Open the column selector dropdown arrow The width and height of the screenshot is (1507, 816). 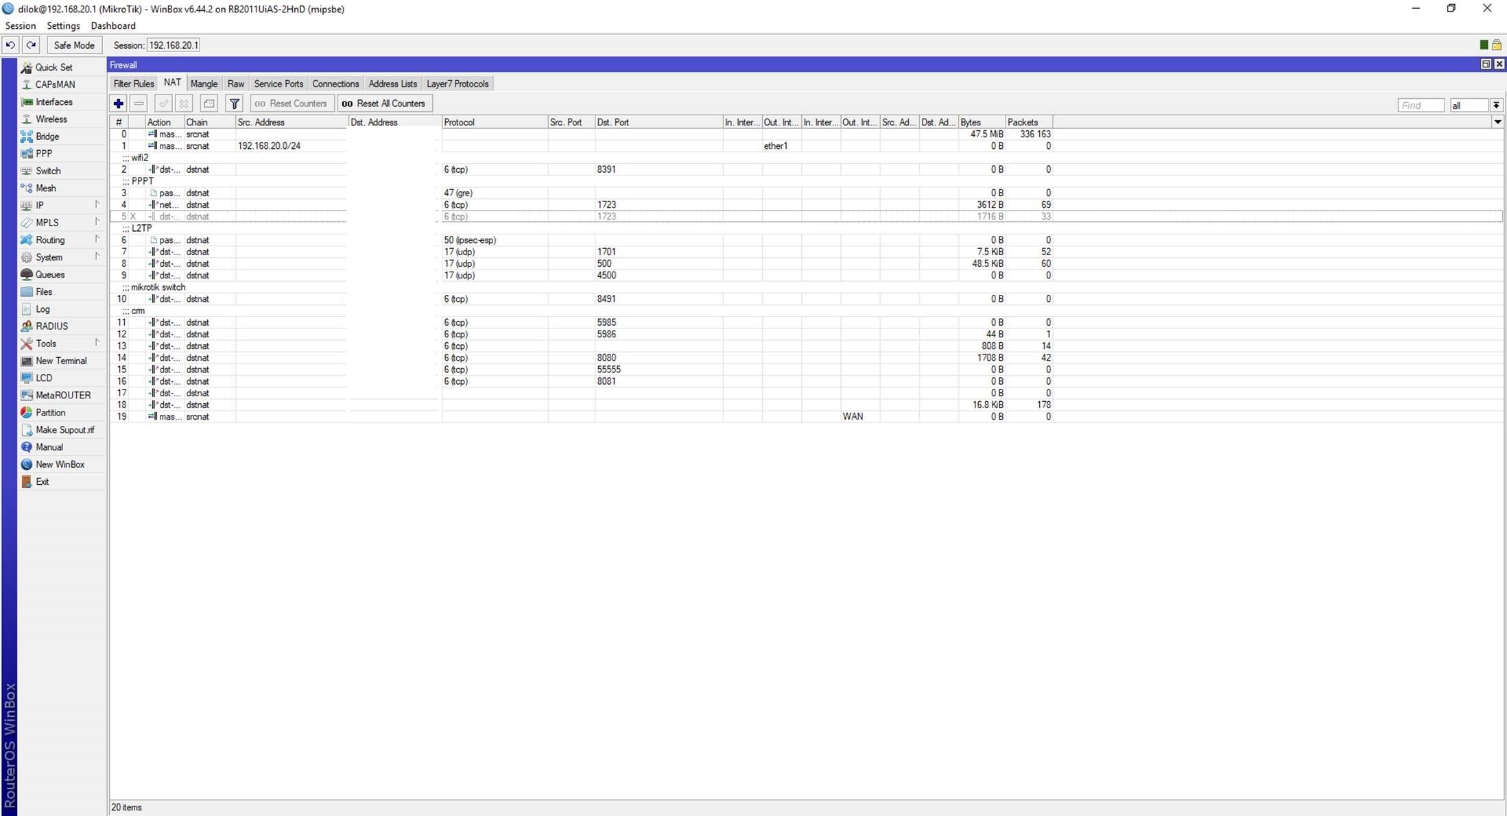tap(1497, 122)
